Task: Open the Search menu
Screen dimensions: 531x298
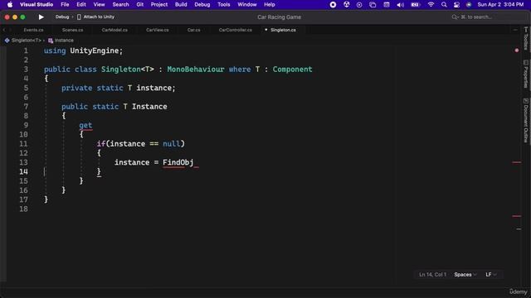Action: click(120, 4)
